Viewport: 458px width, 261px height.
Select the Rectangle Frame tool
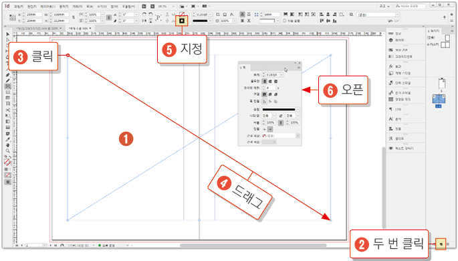[x=8, y=86]
